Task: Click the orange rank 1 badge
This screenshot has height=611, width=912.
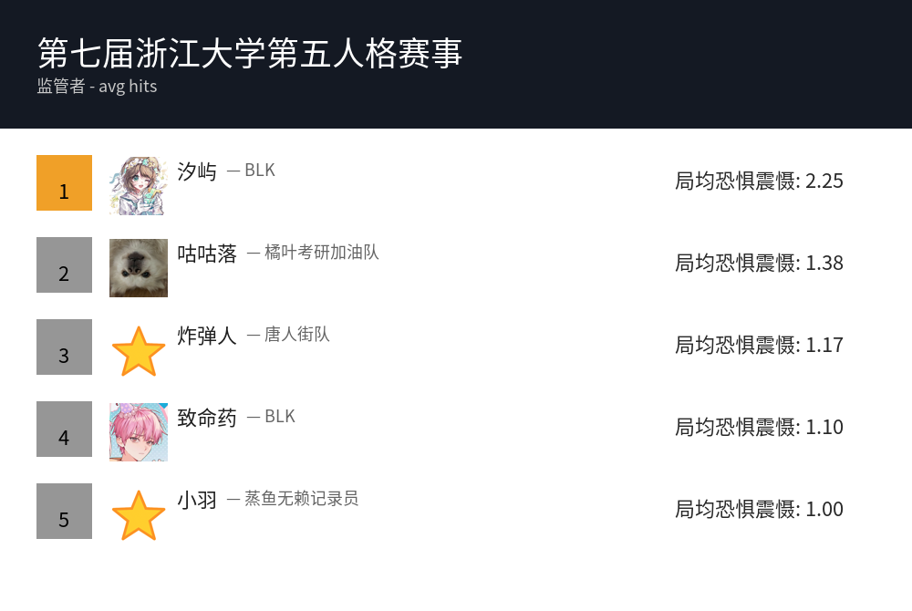Action: click(64, 183)
